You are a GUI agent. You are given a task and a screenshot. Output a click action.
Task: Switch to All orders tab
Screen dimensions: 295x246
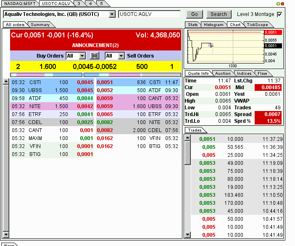click(15, 25)
